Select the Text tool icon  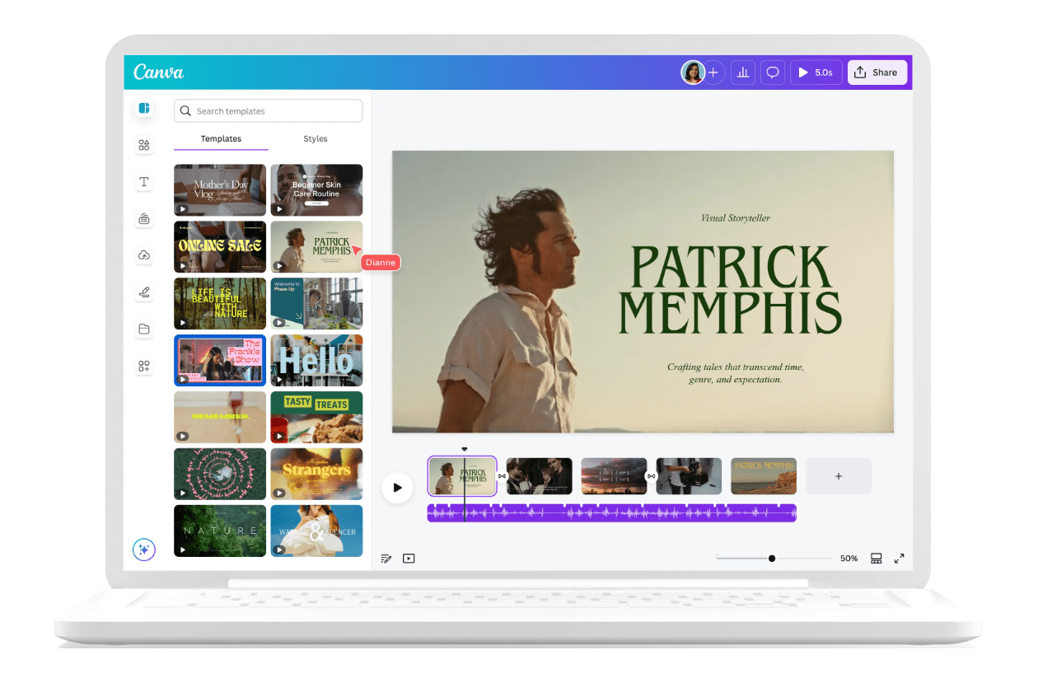[144, 182]
